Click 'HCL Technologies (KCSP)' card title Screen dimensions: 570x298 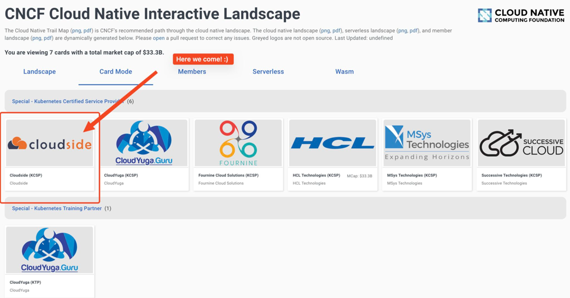click(x=316, y=175)
